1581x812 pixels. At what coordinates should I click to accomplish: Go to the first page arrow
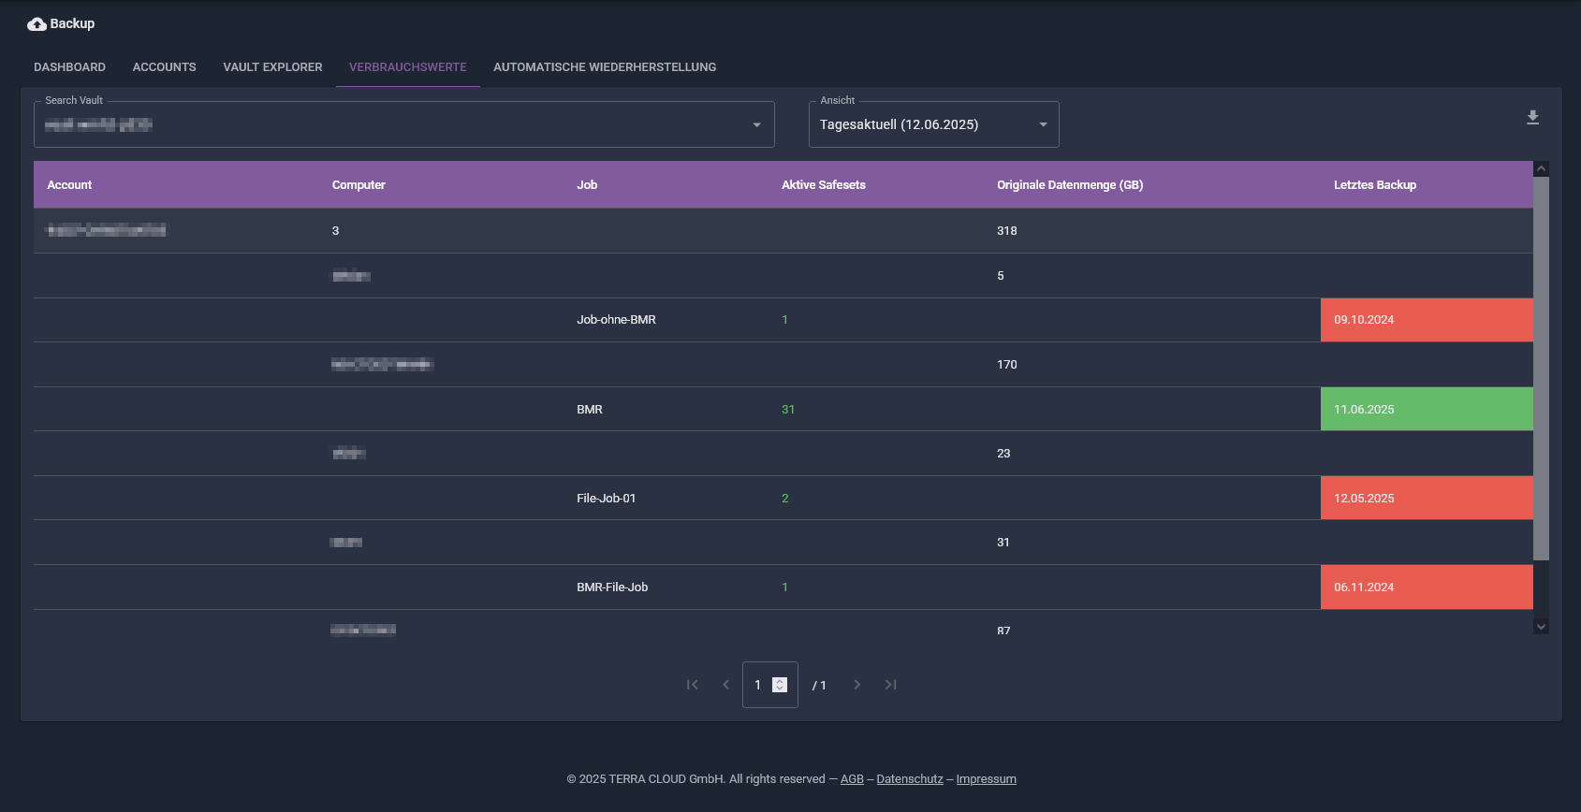click(693, 685)
